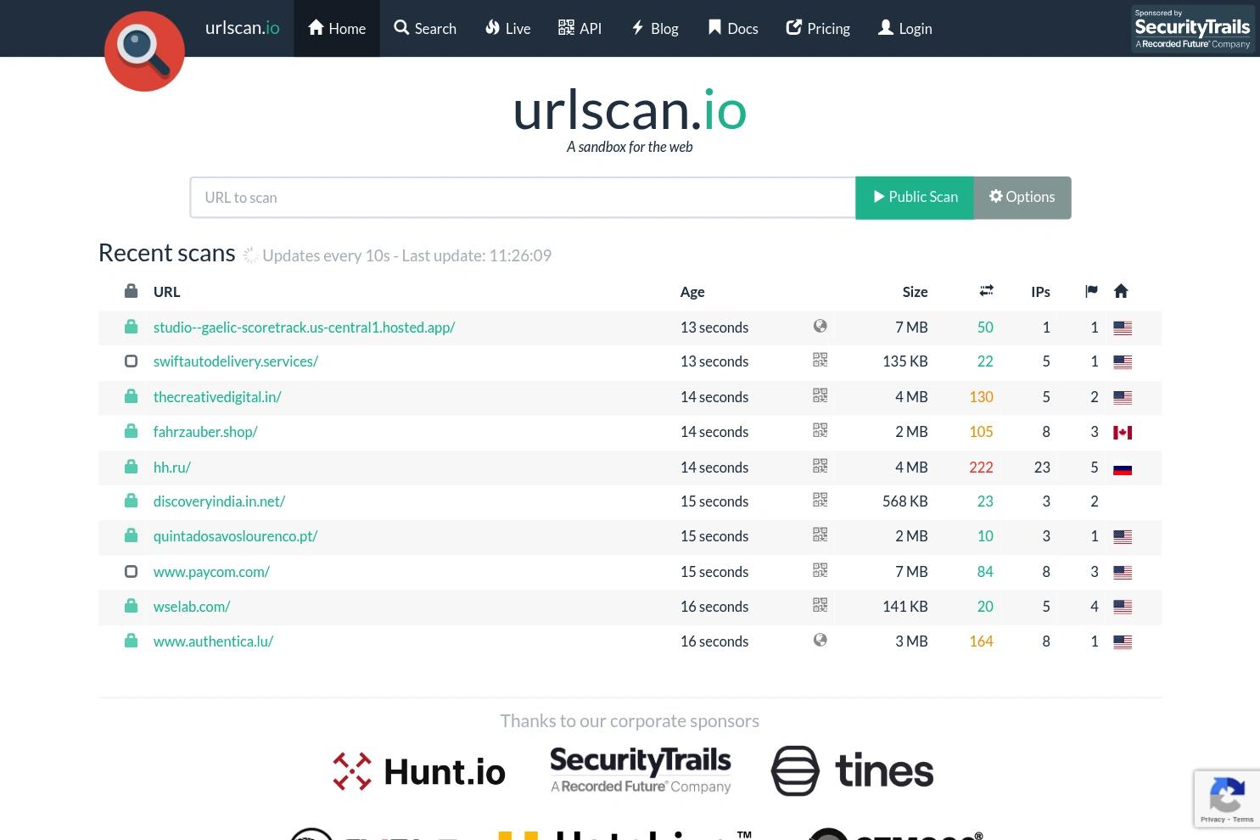Click the API icon in fahrzauber.shop row
The height and width of the screenshot is (840, 1260).
tap(820, 430)
